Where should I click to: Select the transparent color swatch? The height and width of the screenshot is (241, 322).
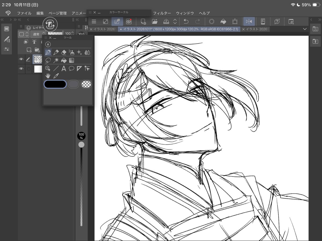(86, 84)
